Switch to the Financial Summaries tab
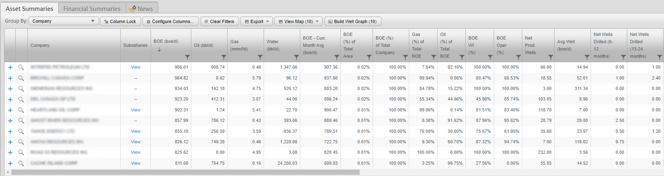Viewport: 664px width, 176px height. pos(92,8)
